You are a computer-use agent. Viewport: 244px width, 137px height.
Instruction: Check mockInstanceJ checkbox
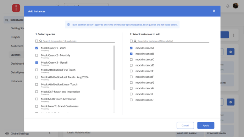[x=131, y=100]
